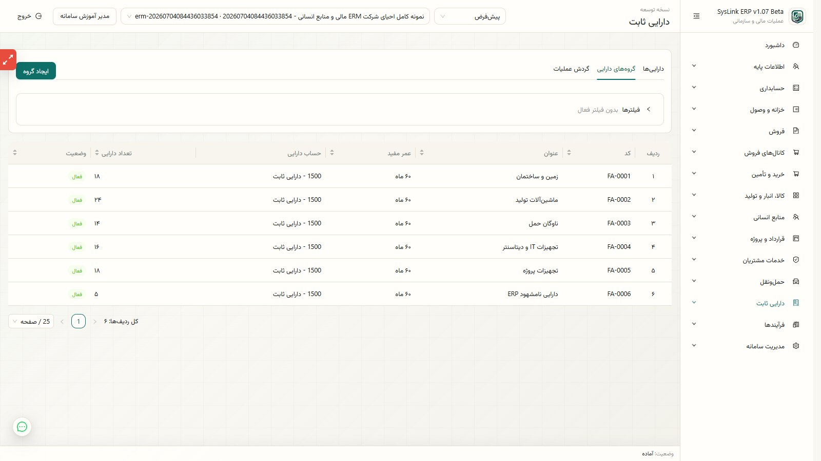Viewport: 821px width, 461px height.
Task: Click the FA-0005 code cell
Action: pyautogui.click(x=619, y=270)
